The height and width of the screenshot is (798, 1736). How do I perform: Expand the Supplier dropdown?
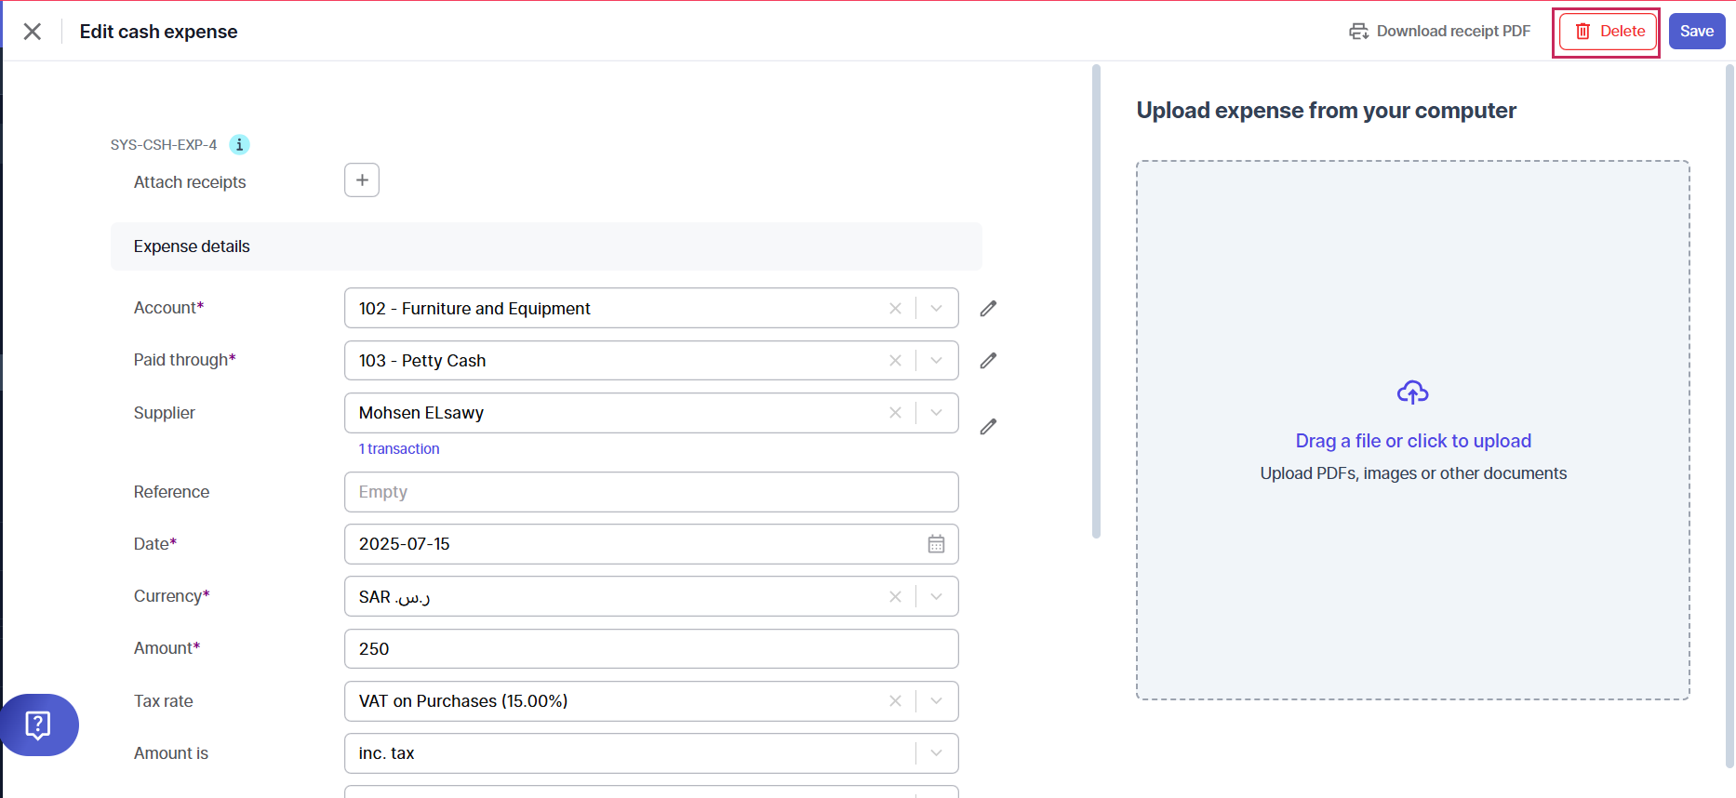pyautogui.click(x=937, y=413)
